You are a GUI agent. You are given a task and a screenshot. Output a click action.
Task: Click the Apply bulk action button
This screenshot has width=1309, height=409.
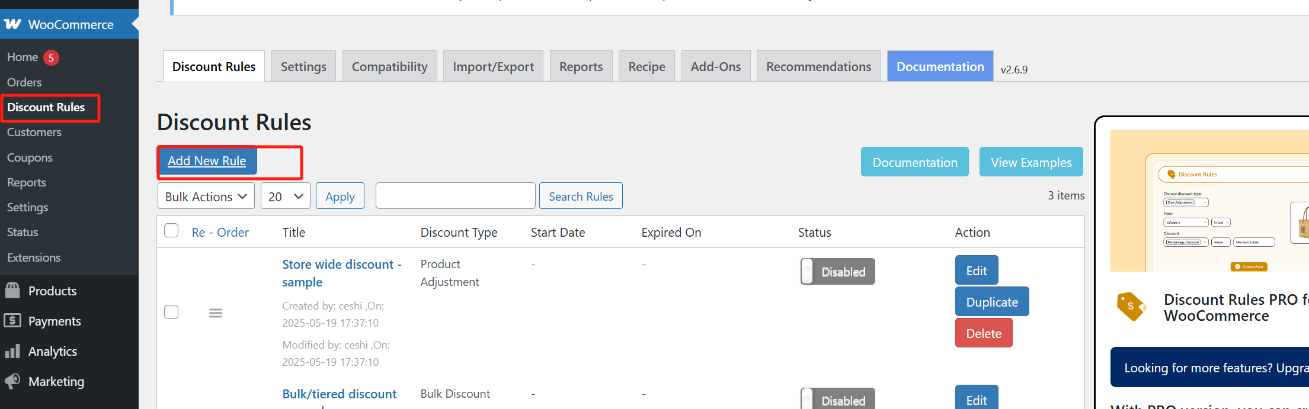pos(340,196)
